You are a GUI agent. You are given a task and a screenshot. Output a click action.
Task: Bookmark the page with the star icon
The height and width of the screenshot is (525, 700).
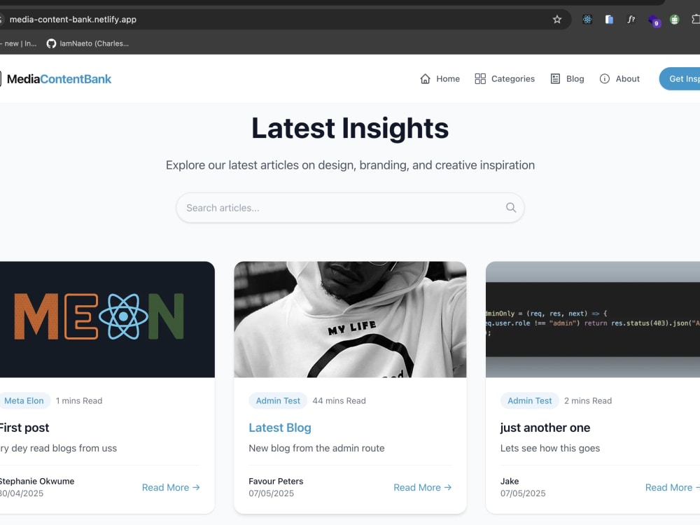(556, 19)
